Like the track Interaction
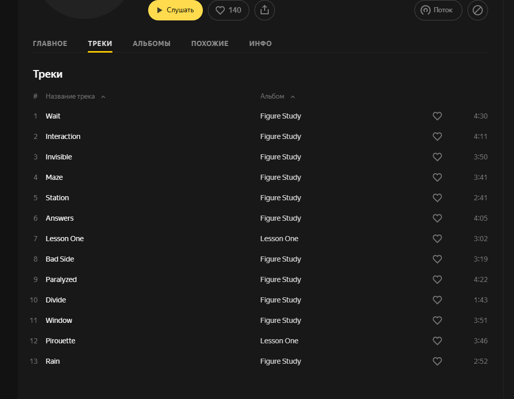Image resolution: width=514 pixels, height=399 pixels. click(437, 136)
